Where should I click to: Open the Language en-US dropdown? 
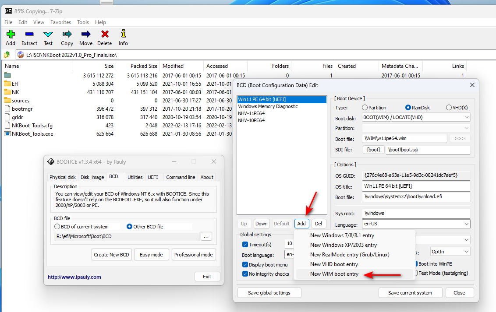[x=466, y=224]
